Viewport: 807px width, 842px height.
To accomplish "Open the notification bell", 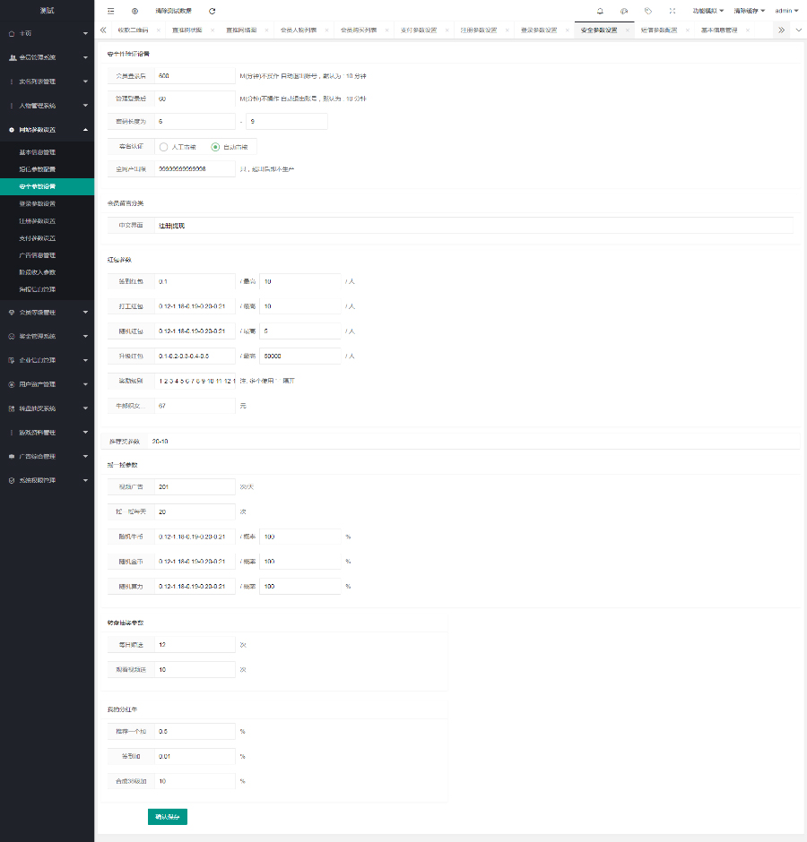I will pyautogui.click(x=600, y=11).
